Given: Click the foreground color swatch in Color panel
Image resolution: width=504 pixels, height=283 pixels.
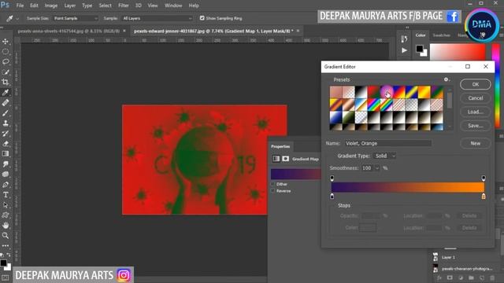Looking at the screenshot, I should click(419, 49).
